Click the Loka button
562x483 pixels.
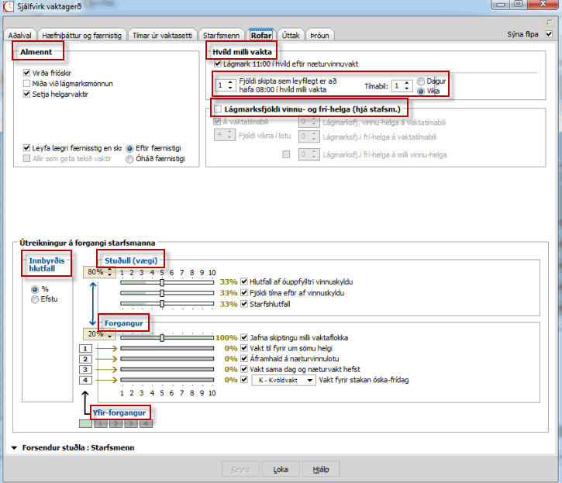tap(281, 469)
